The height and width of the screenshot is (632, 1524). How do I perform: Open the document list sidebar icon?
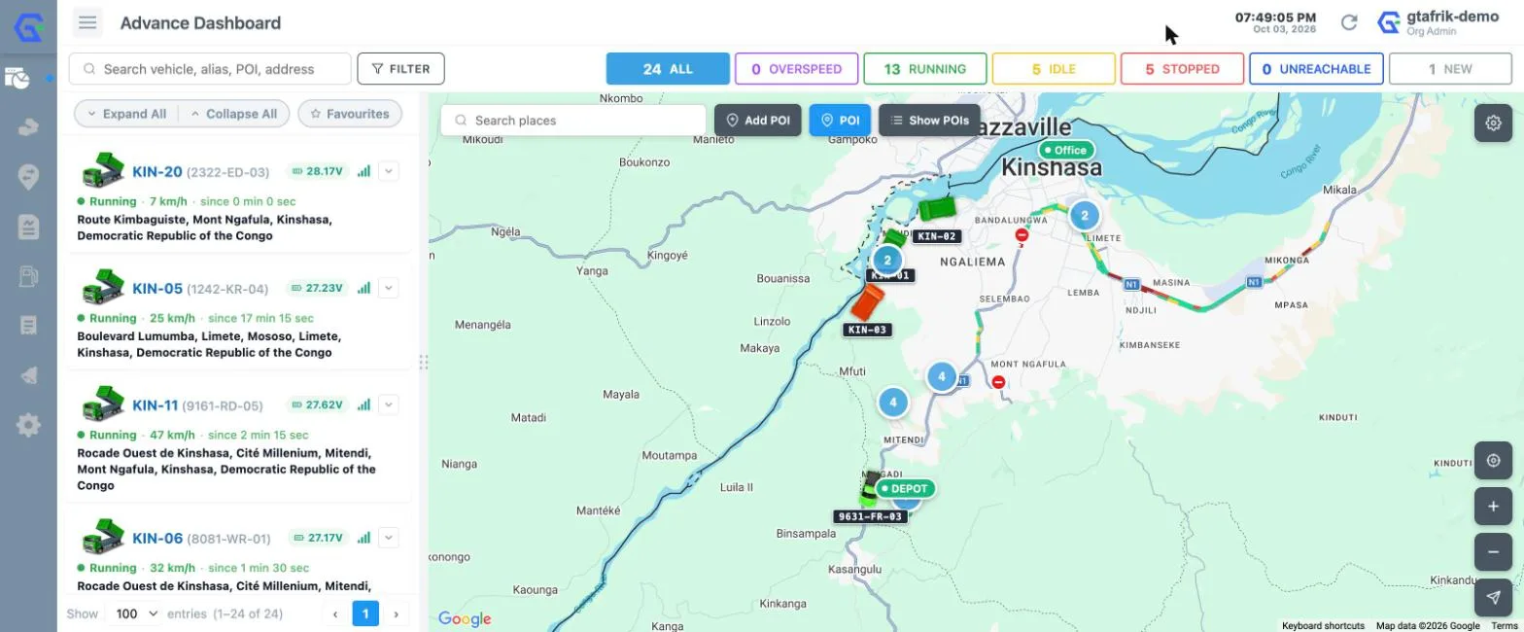[28, 325]
